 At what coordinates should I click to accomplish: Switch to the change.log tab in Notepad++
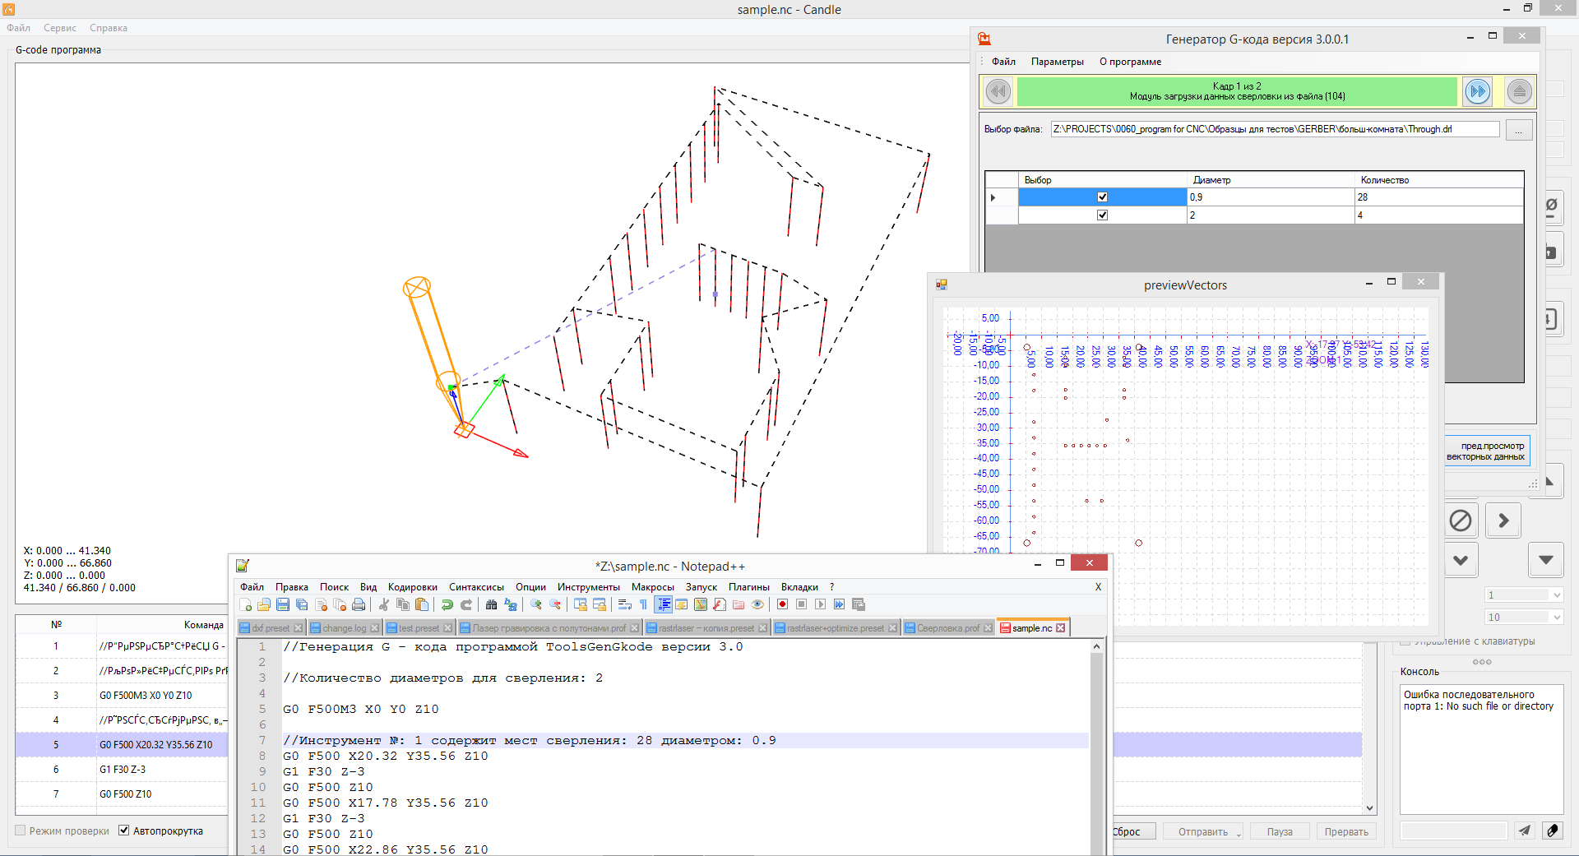(x=344, y=628)
